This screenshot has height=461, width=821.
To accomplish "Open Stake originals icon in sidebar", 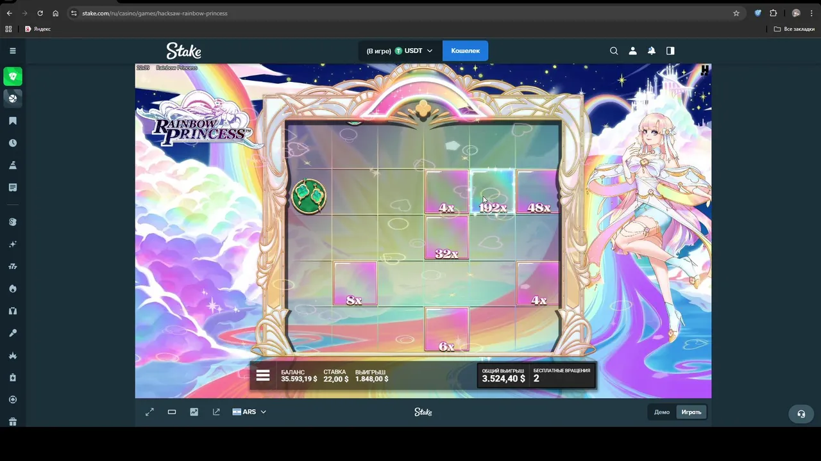I will (x=13, y=222).
